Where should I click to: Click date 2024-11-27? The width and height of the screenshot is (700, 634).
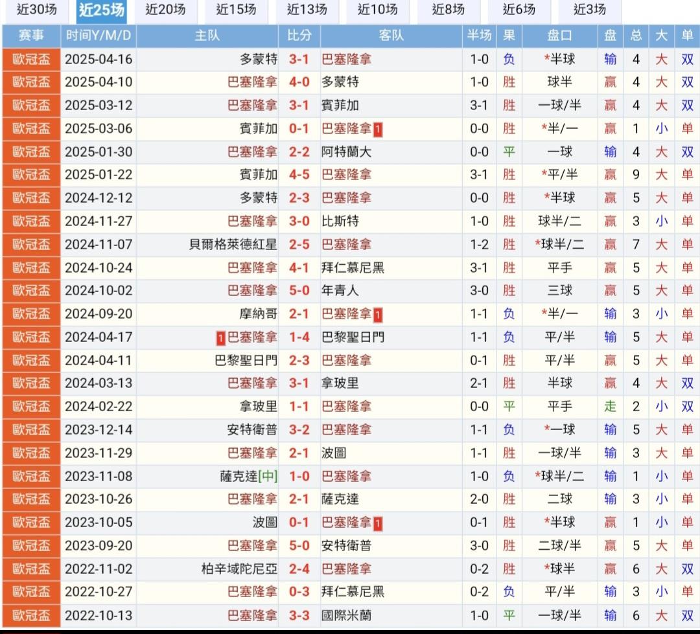click(99, 221)
